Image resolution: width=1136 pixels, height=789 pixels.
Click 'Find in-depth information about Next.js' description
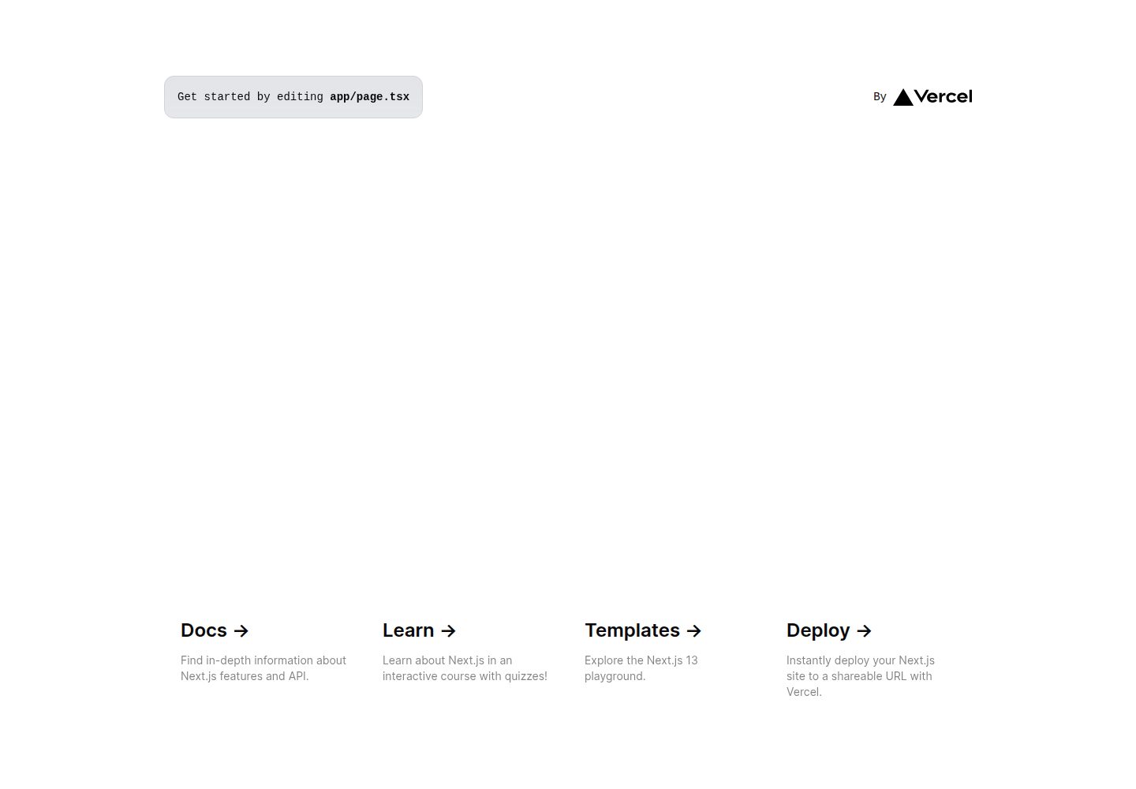coord(263,668)
